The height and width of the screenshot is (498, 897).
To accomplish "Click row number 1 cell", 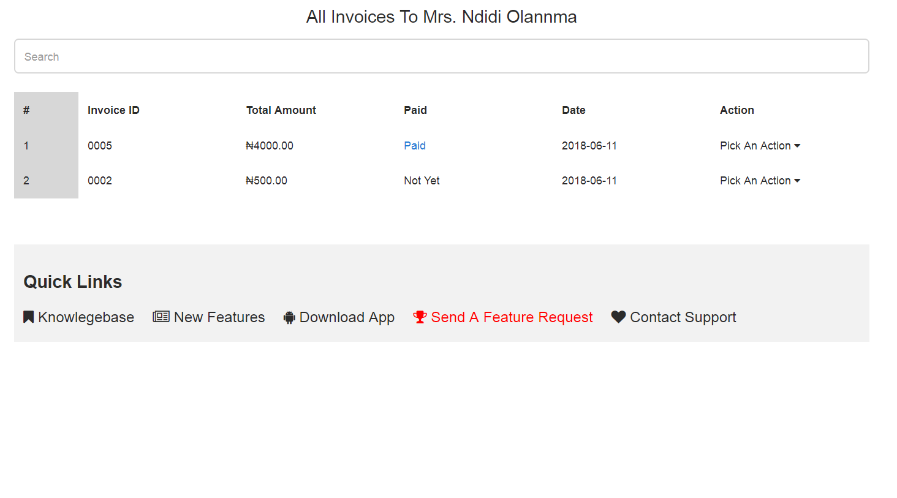I will tap(26, 146).
